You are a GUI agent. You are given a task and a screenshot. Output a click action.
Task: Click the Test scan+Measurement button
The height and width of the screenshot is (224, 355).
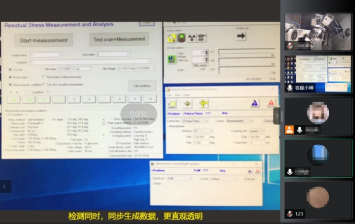(119, 39)
